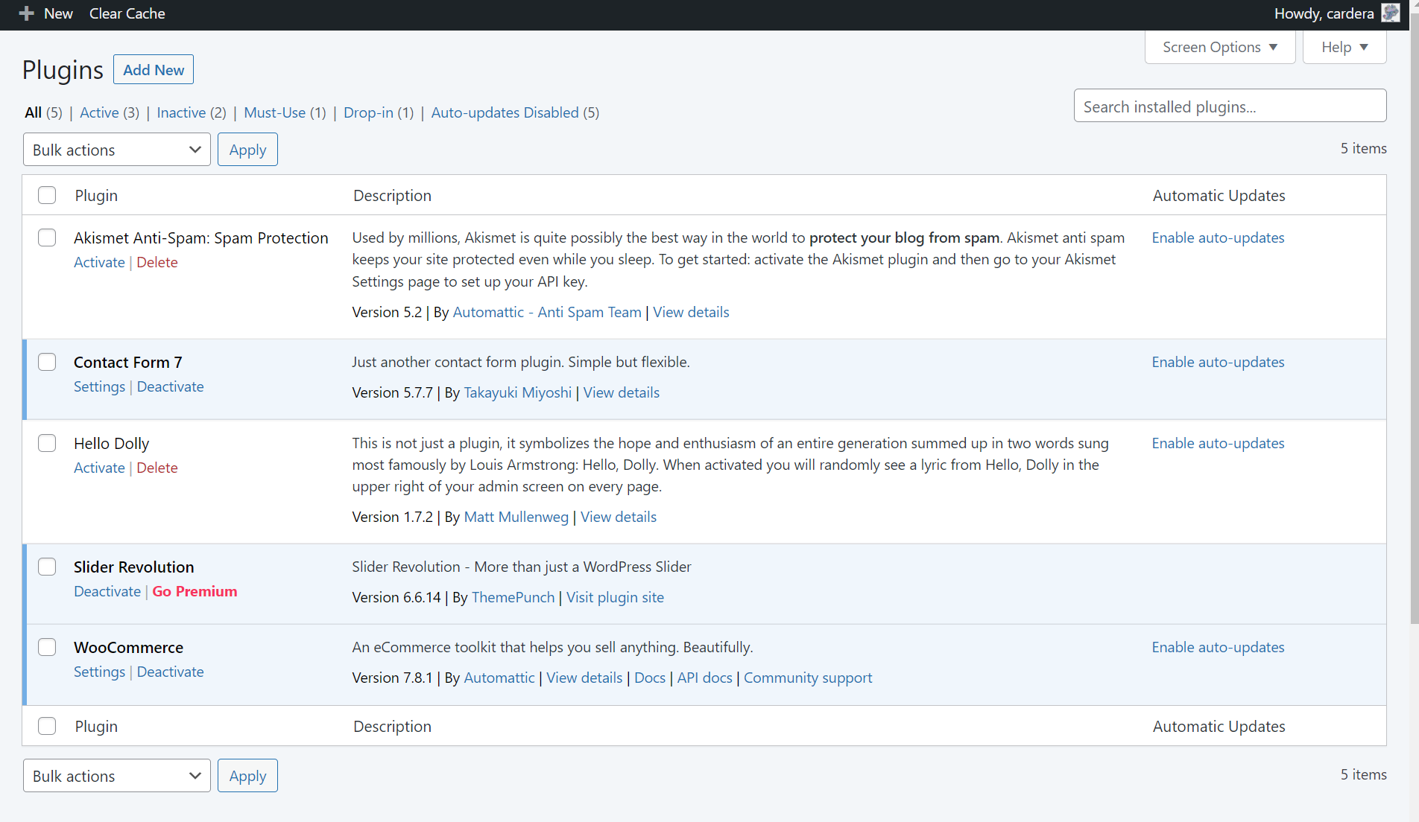Open Matt Mullenweg author link
This screenshot has height=822, width=1419.
click(516, 517)
